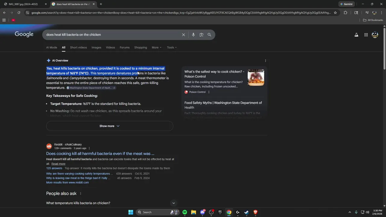Switch to the IMG_3087.jpg tab
Screen dimensions: 386x217
point(24,4)
